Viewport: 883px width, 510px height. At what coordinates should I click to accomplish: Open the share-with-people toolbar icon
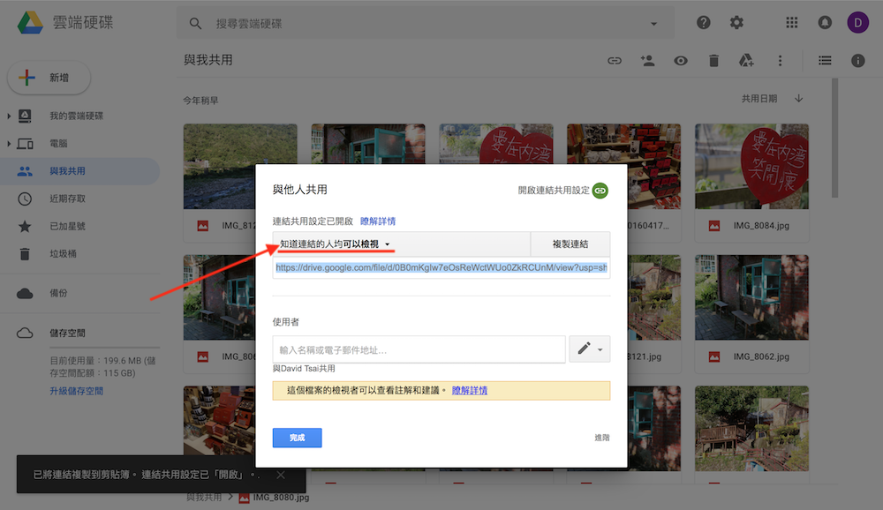647,60
